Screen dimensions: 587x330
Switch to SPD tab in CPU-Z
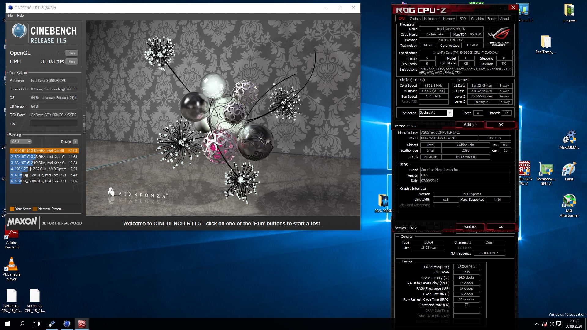463,19
